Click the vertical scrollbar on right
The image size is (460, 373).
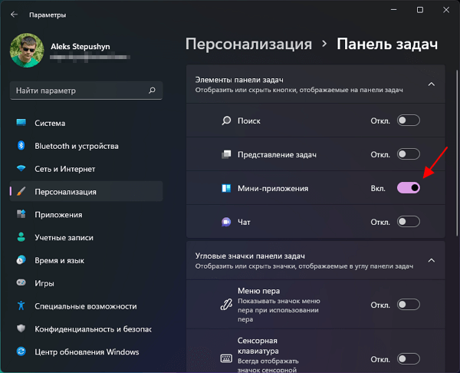tap(457, 153)
